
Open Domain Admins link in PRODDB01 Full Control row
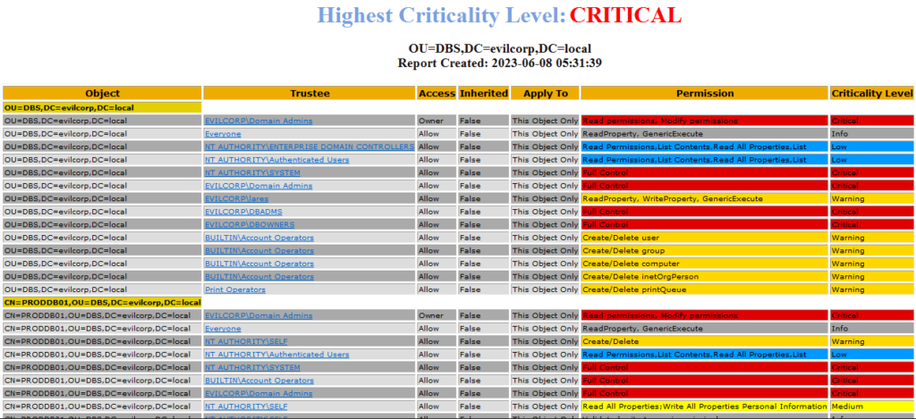(x=259, y=393)
